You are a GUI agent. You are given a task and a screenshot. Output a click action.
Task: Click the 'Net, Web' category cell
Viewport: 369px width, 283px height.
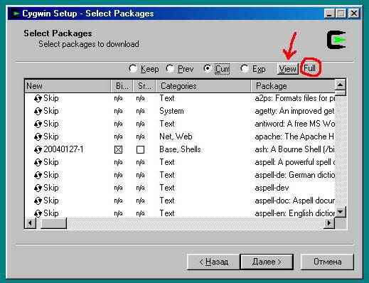[176, 137]
